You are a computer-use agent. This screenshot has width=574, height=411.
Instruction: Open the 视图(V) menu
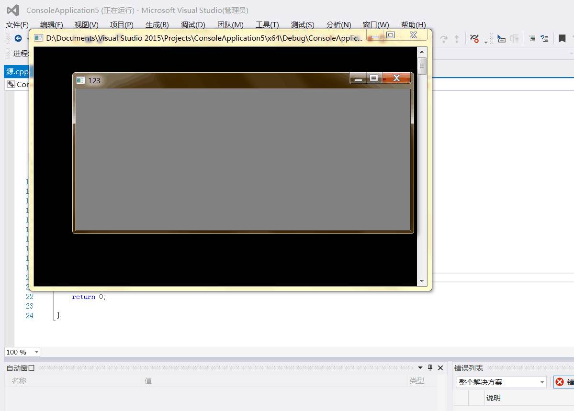[86, 24]
